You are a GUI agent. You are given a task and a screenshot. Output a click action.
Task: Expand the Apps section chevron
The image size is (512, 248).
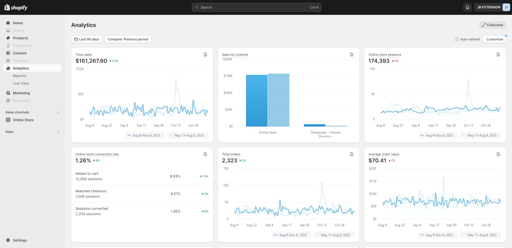click(58, 132)
